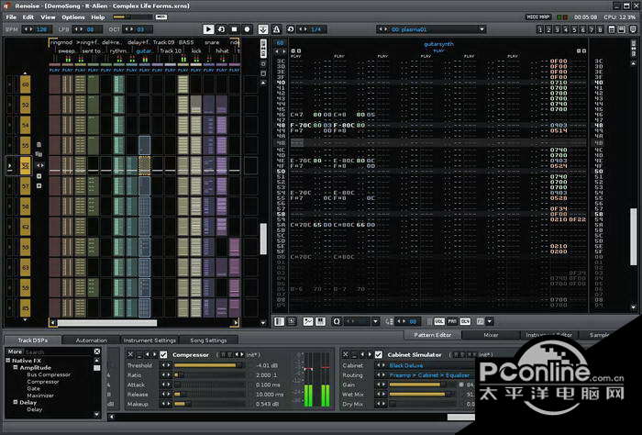This screenshot has width=642, height=435.
Task: Switch to the Song Settings tab
Action: (208, 340)
